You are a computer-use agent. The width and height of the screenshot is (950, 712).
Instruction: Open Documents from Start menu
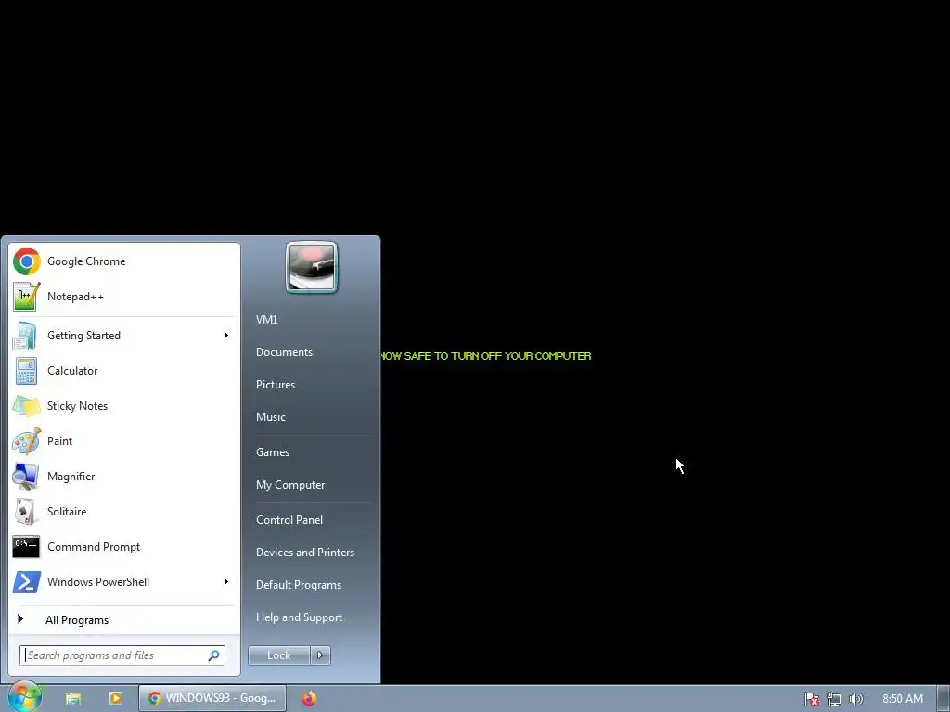[x=284, y=352]
